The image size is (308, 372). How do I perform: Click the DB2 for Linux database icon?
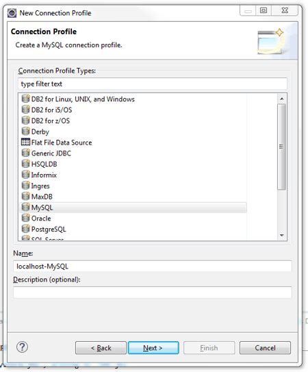pos(25,99)
